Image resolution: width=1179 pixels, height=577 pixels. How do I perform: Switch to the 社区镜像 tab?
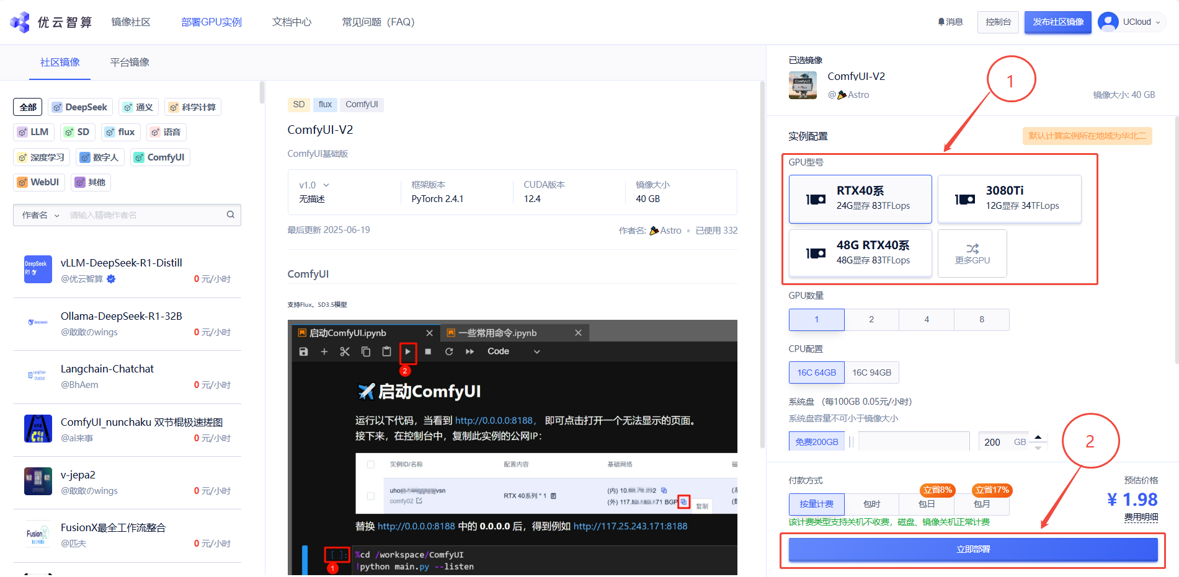coord(60,62)
